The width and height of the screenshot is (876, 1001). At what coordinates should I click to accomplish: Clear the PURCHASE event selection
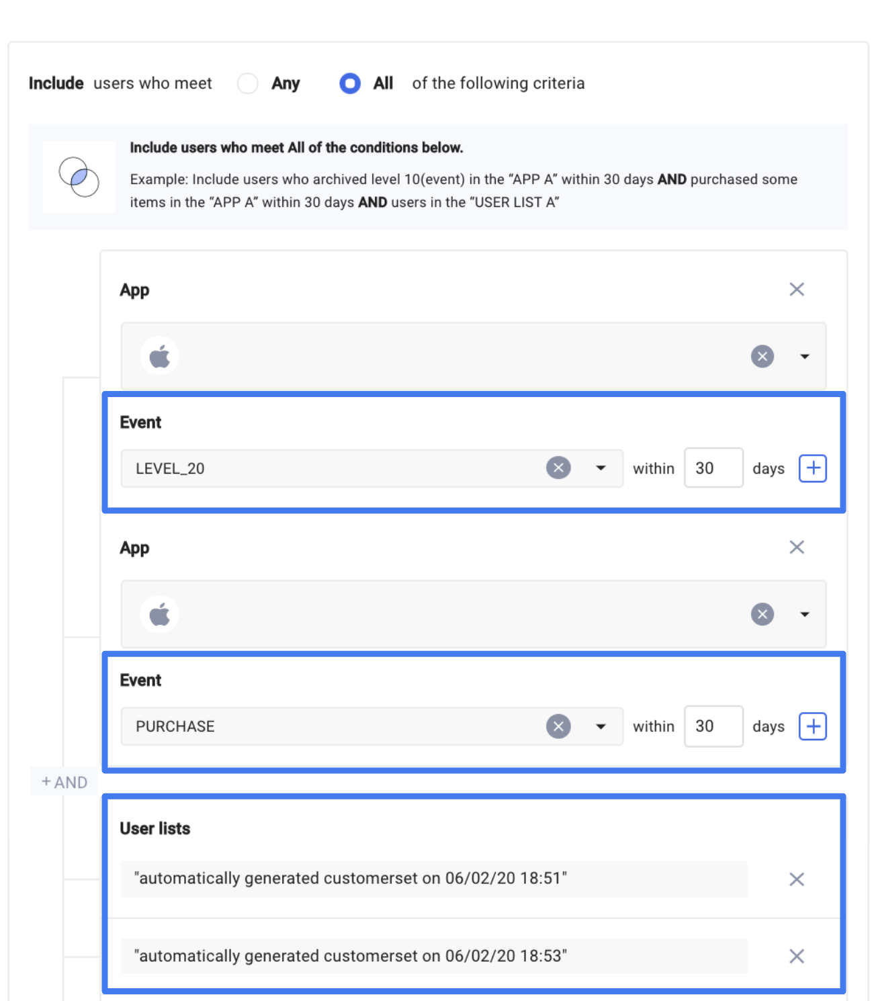pos(558,726)
